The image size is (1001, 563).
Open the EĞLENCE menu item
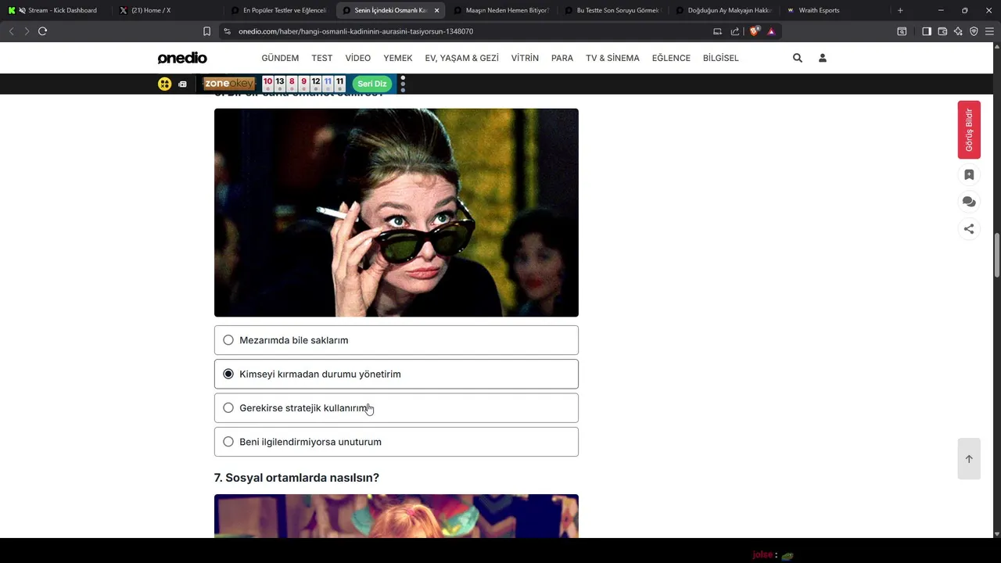(x=671, y=58)
